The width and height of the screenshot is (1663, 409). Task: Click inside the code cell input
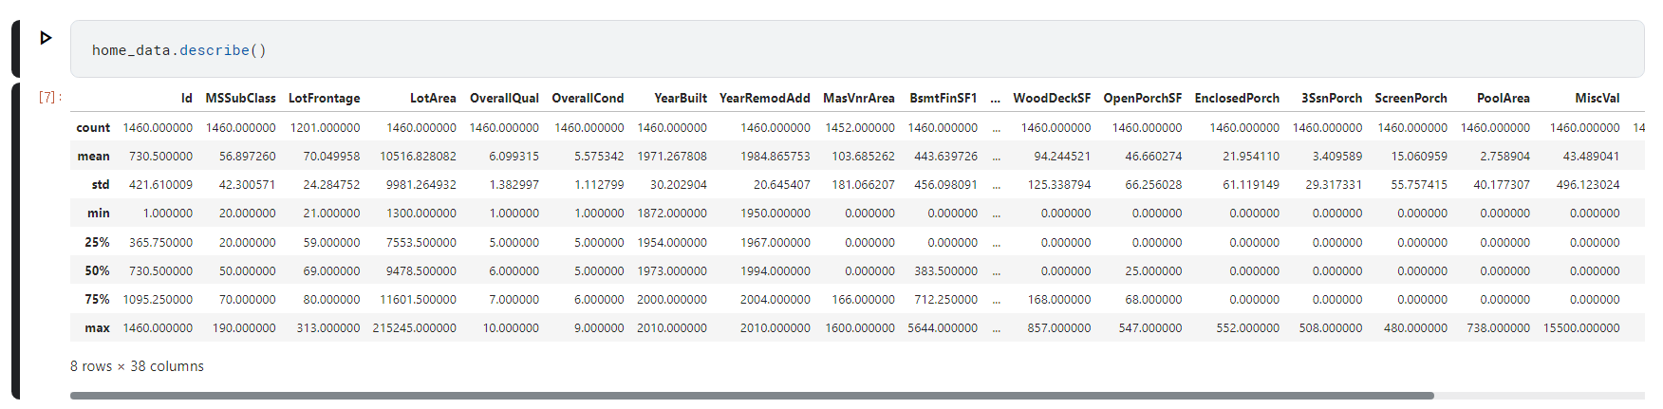pos(857,49)
